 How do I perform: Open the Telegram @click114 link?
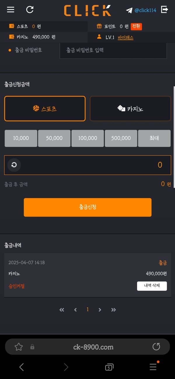point(141,10)
